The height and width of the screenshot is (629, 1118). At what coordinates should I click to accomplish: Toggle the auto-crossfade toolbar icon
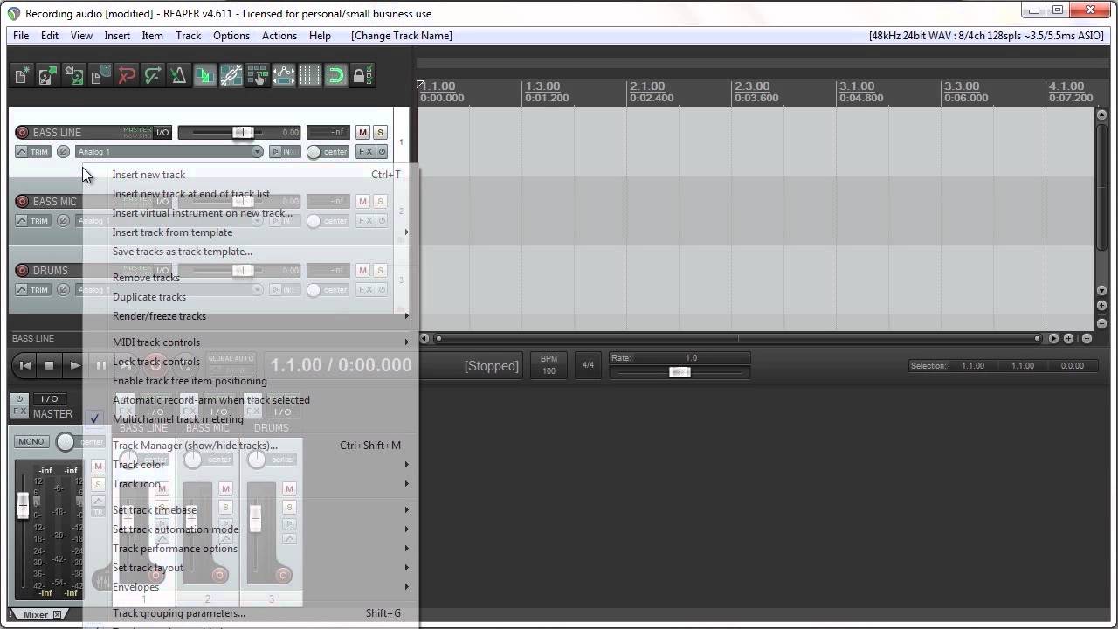(x=205, y=76)
